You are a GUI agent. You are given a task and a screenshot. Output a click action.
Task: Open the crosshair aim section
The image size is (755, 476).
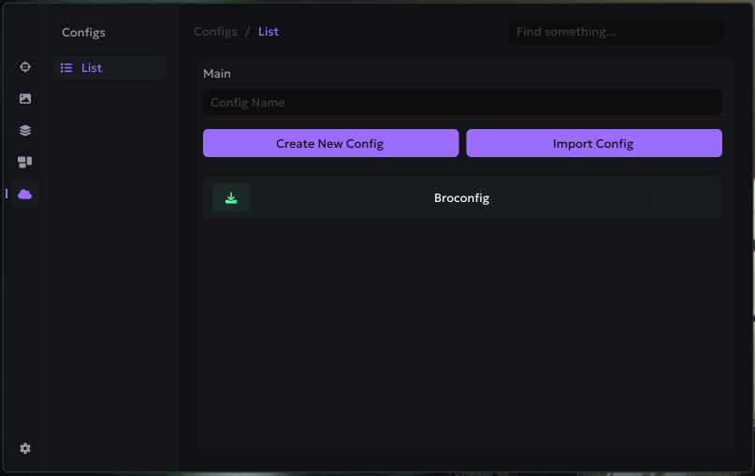pyautogui.click(x=25, y=67)
